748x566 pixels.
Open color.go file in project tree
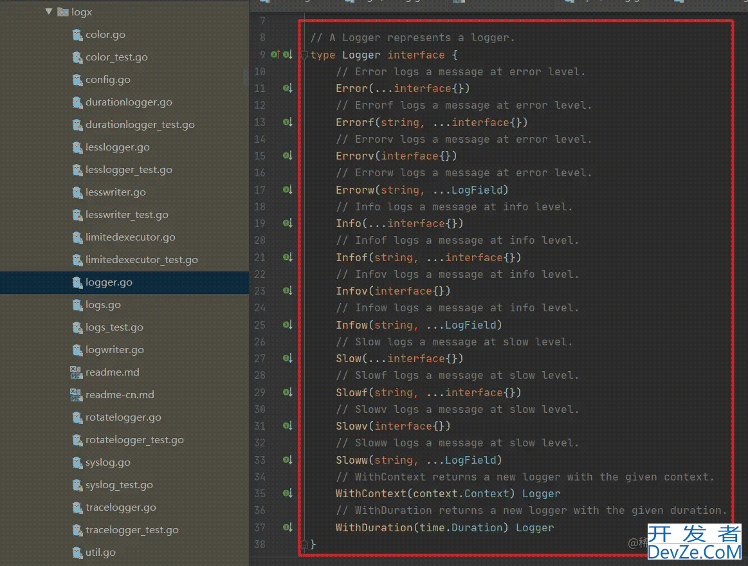[105, 34]
